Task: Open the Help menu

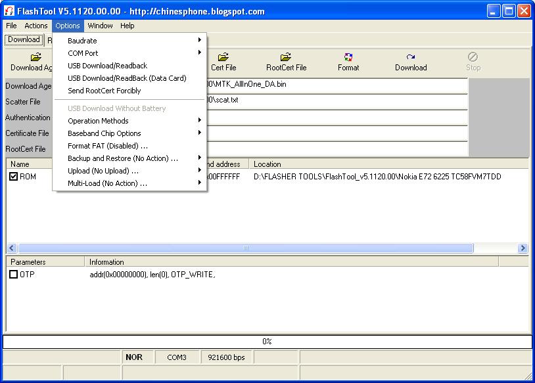Action: pos(128,26)
